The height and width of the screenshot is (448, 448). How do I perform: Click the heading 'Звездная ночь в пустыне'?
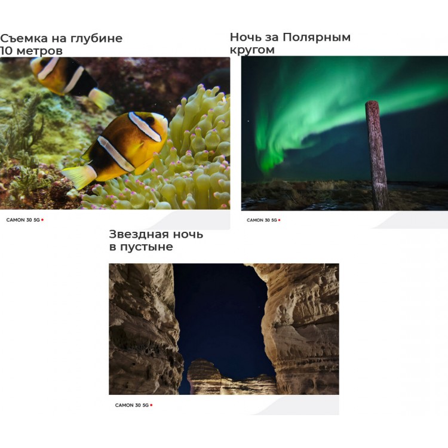[x=156, y=240]
